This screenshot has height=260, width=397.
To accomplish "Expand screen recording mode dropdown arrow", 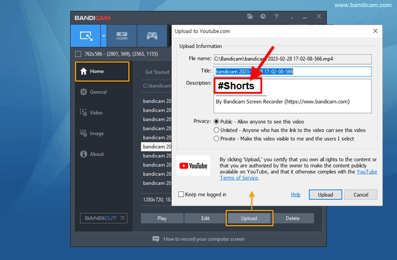I will tap(103, 36).
